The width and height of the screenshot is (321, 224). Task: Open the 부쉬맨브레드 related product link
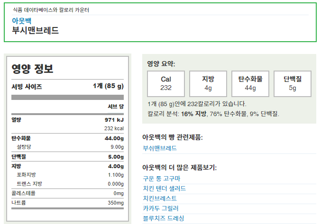pos(160,148)
